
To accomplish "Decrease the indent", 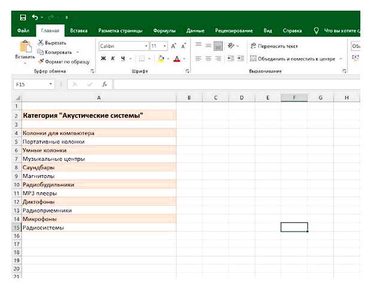I will (x=231, y=59).
